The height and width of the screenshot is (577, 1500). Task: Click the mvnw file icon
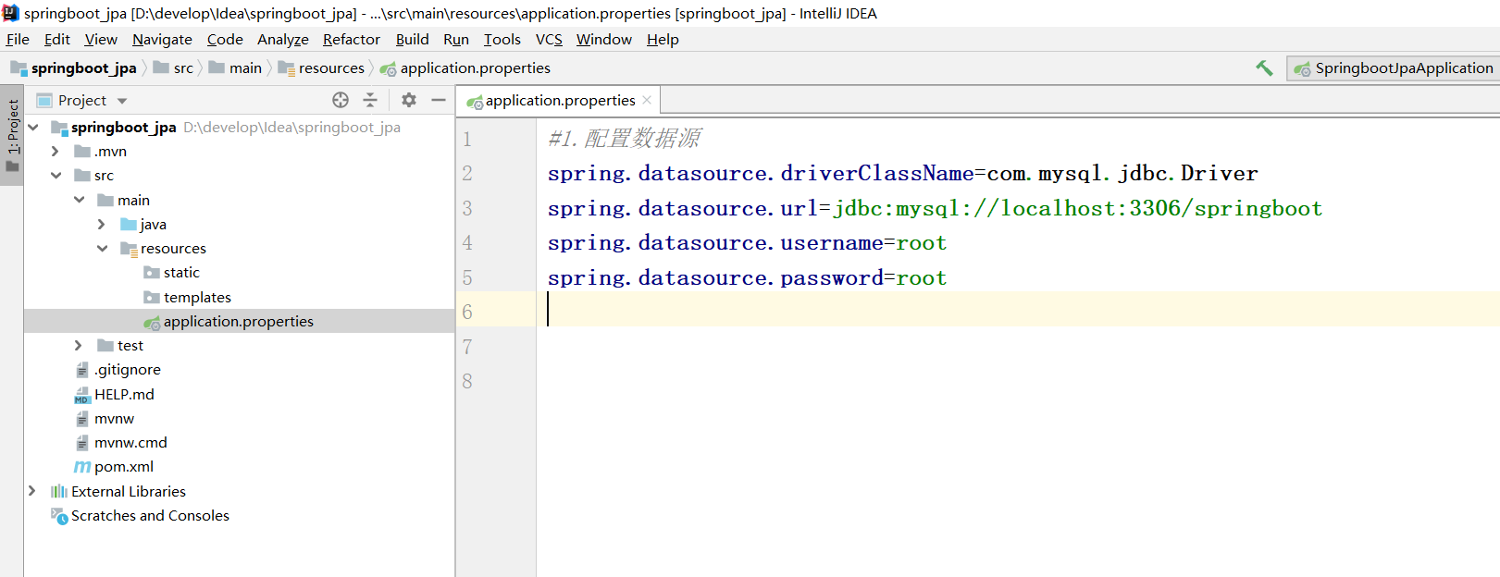point(82,419)
